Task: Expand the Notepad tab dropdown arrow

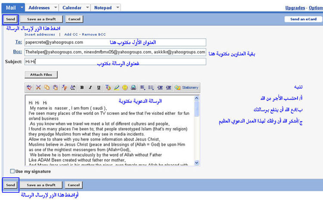Action: (x=118, y=8)
